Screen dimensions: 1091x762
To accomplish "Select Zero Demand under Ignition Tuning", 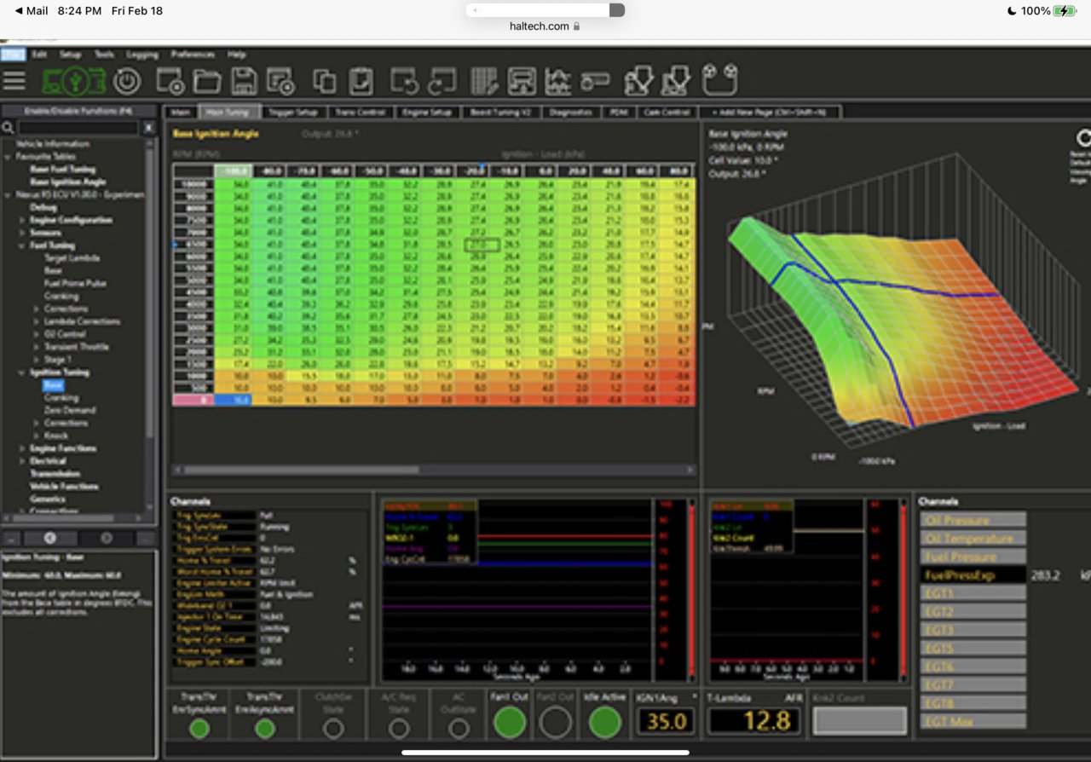I will tap(70, 410).
